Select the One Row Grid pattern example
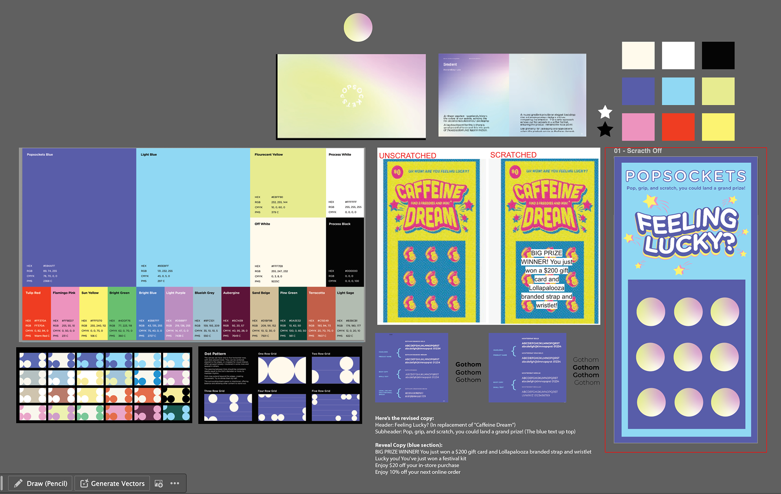 pos(282,370)
